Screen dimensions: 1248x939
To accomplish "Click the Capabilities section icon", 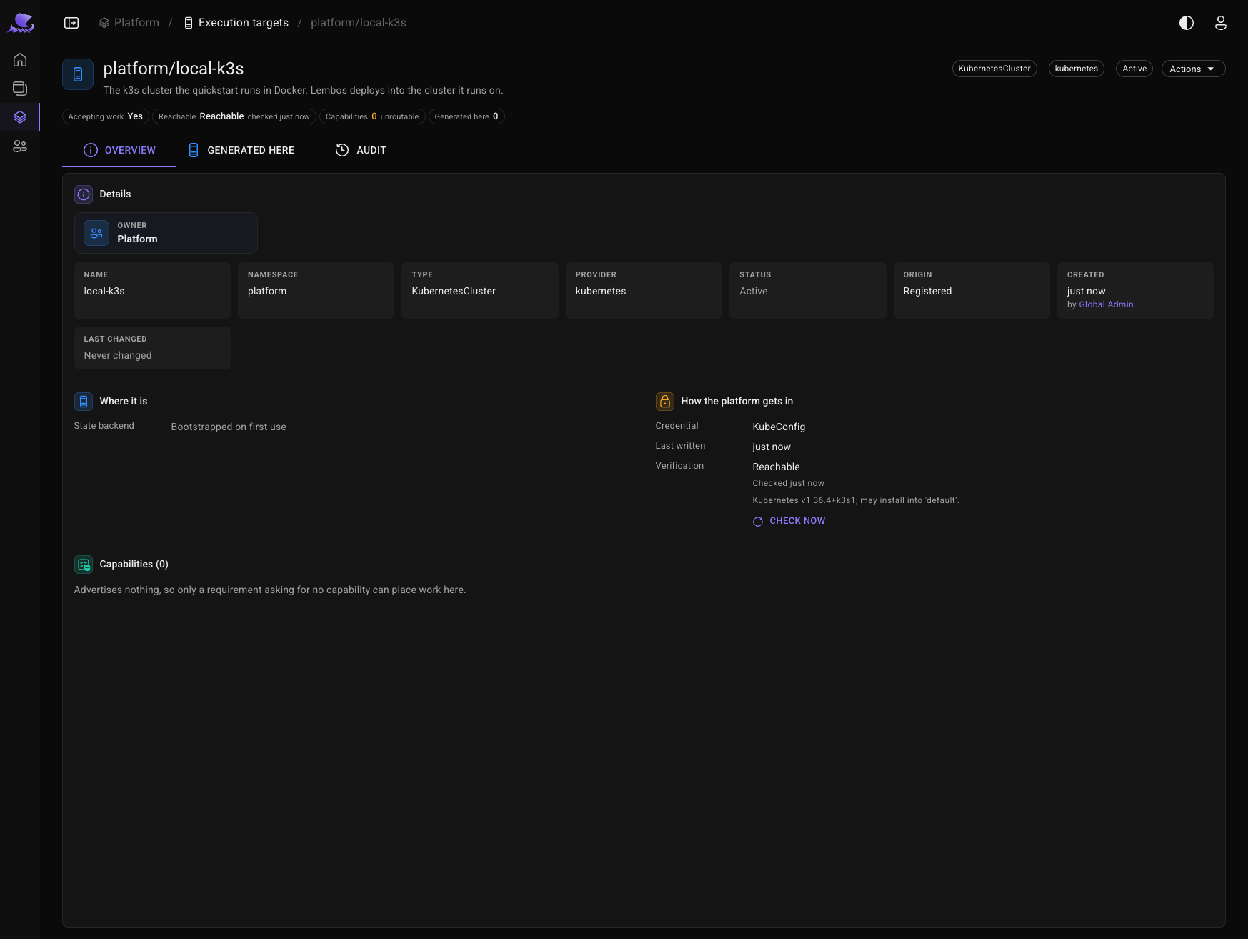I will click(84, 565).
